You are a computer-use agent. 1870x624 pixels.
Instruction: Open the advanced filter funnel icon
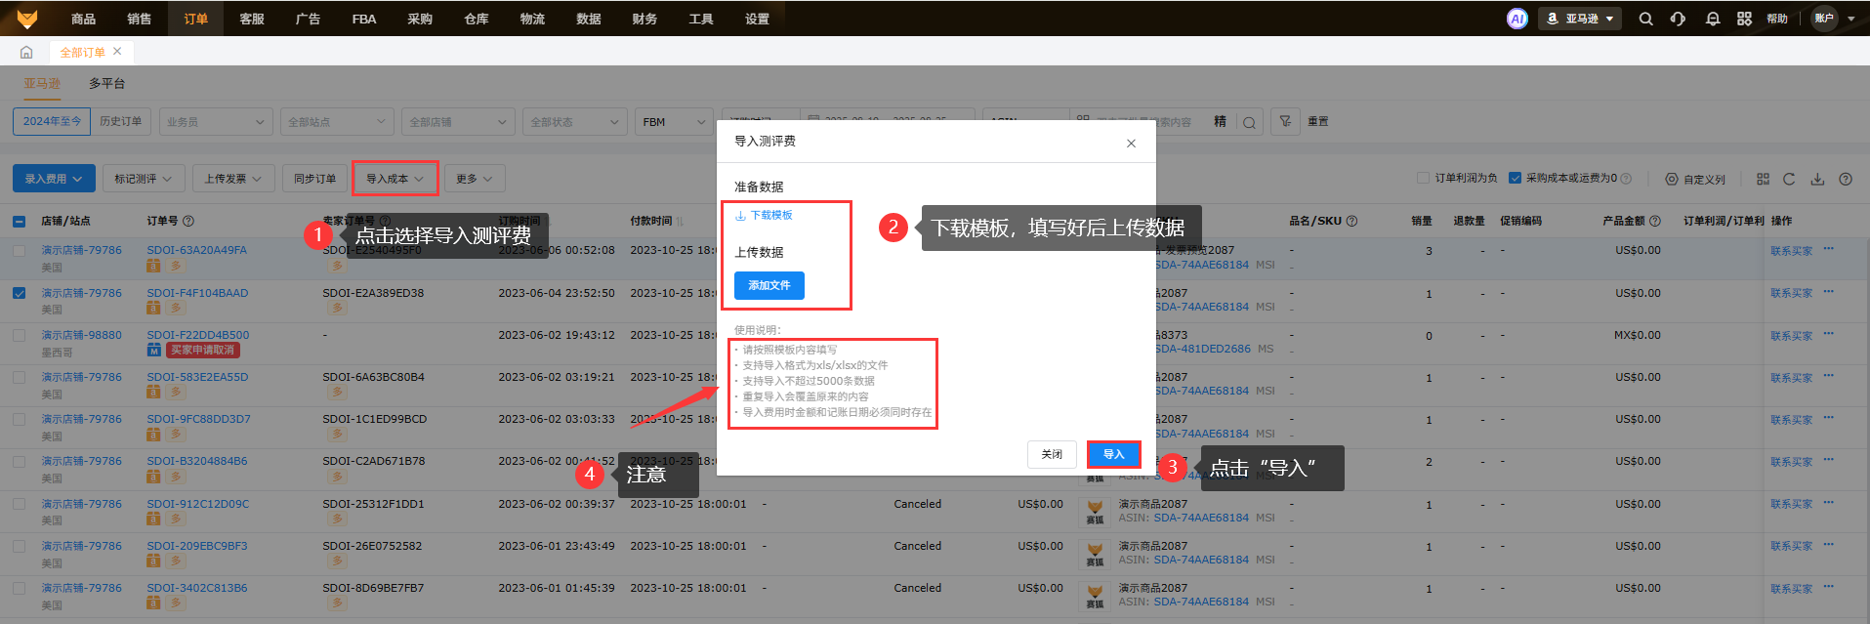tap(1285, 121)
